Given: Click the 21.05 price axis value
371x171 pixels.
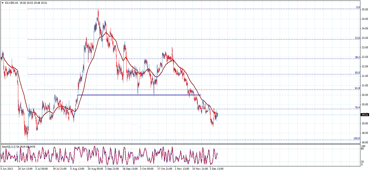Looking at the screenshot, I should 365,85.
